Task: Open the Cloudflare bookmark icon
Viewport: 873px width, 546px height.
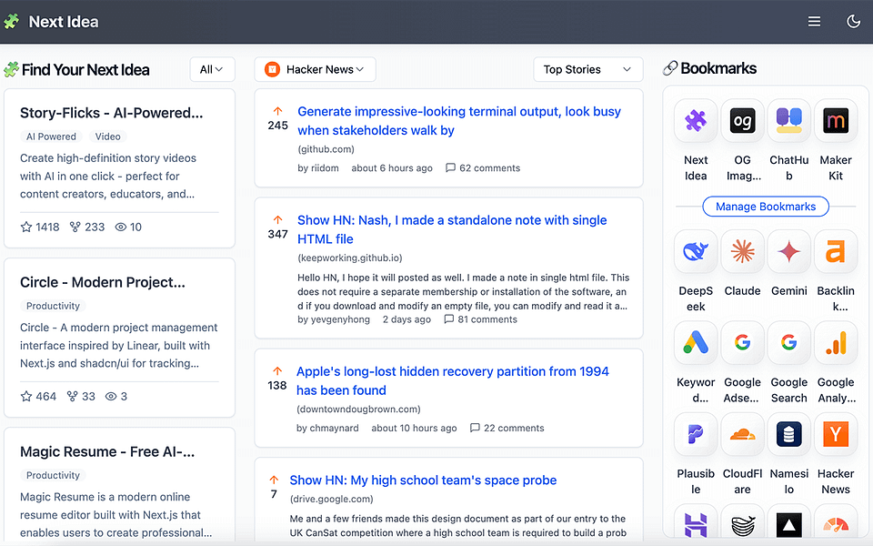Action: 742,434
